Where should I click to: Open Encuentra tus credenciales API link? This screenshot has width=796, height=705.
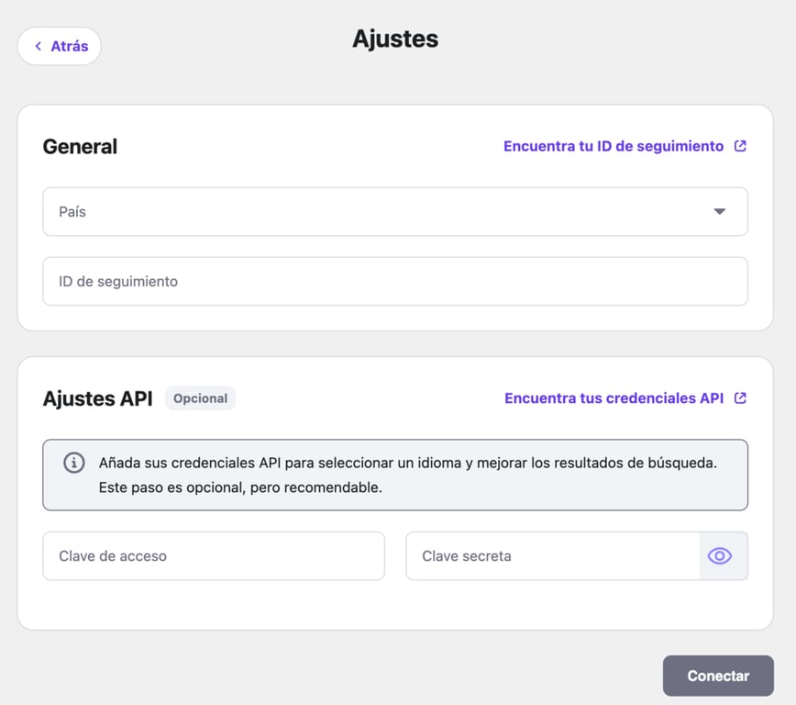(612, 397)
